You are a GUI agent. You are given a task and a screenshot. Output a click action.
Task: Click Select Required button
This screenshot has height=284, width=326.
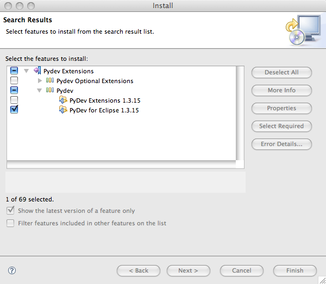point(281,126)
